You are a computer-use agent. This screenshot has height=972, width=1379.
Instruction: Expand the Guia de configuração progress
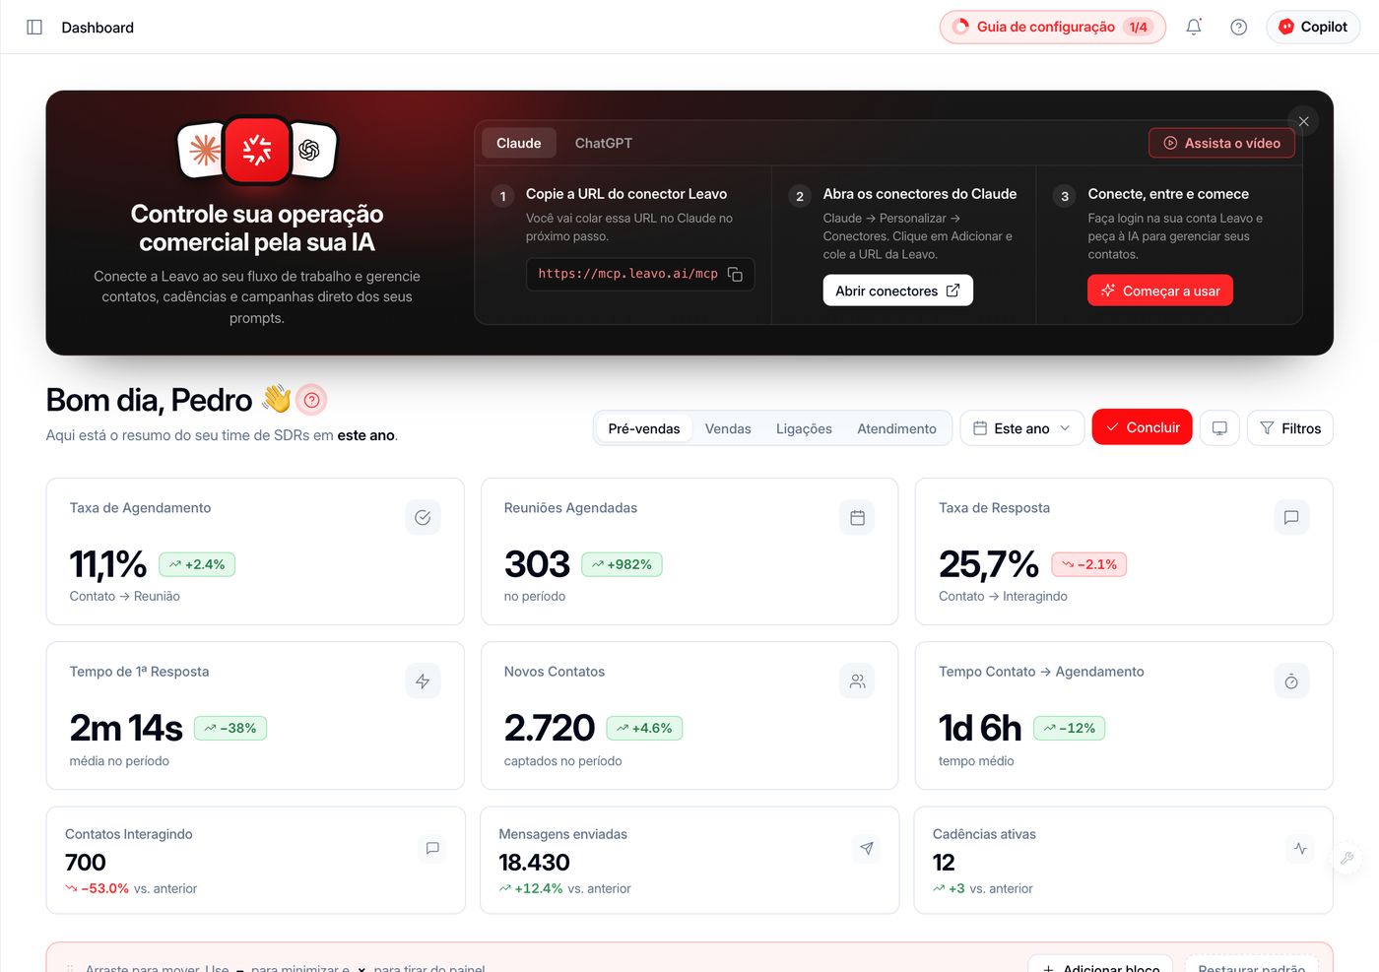[1053, 28]
